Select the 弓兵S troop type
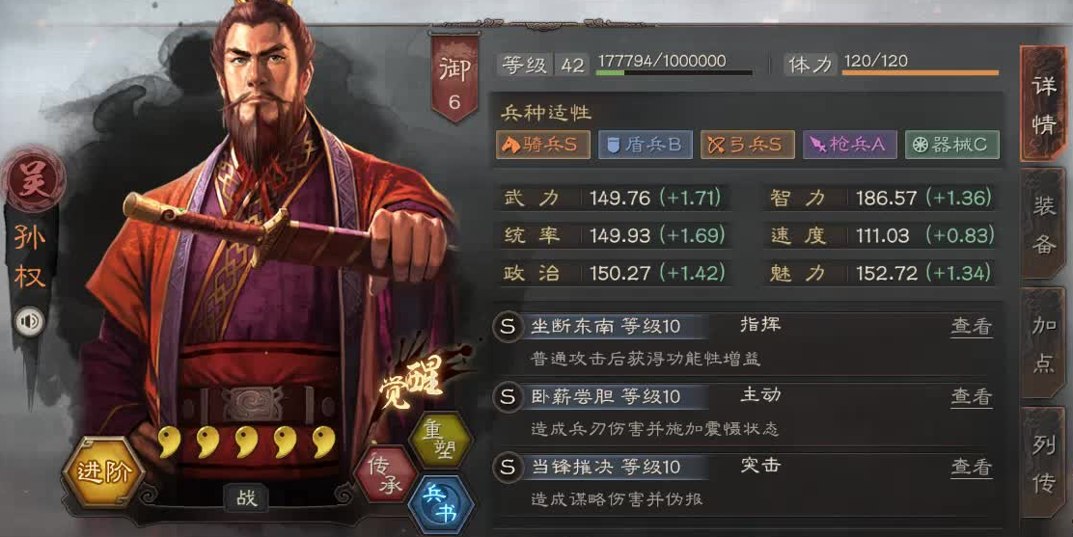 (x=747, y=145)
